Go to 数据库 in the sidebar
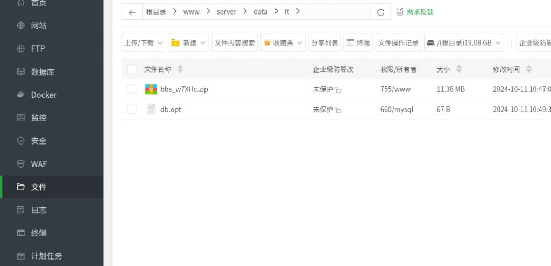Viewport: 551px width, 266px height. (x=43, y=71)
